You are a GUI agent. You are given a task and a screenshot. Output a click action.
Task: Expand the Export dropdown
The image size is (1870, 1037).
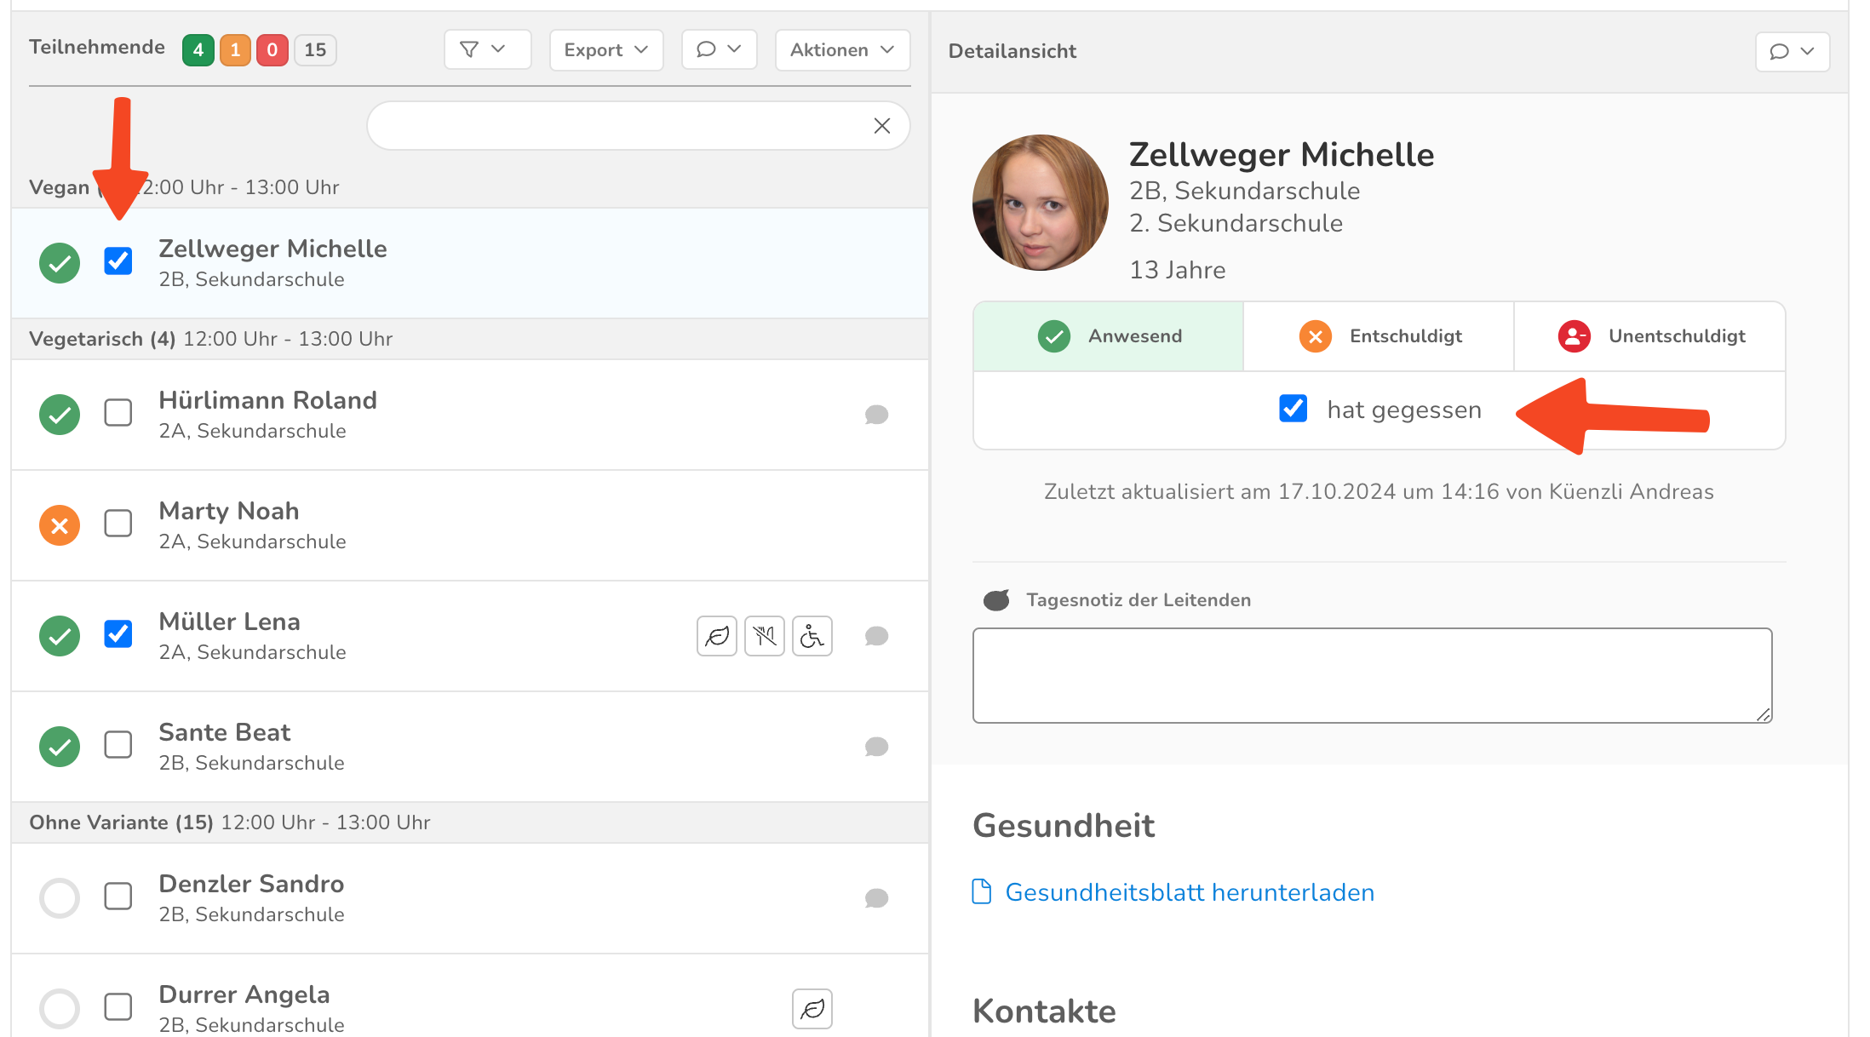point(605,49)
